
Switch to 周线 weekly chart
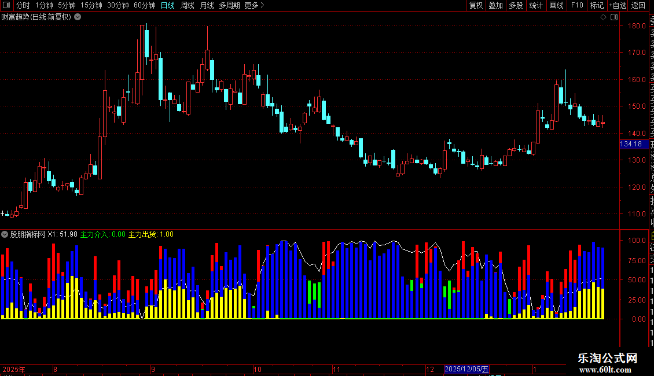click(x=188, y=5)
